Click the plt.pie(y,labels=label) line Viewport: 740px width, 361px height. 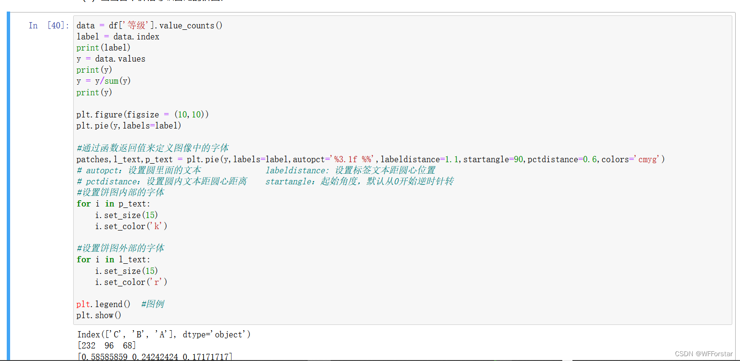tap(129, 126)
